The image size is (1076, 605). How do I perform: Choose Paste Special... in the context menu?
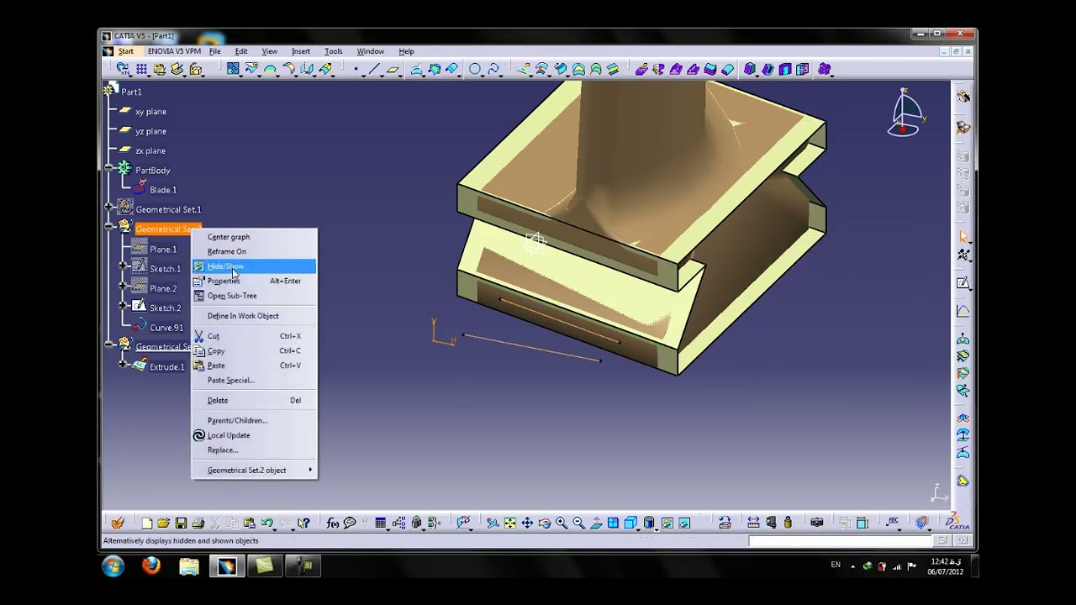click(255, 380)
